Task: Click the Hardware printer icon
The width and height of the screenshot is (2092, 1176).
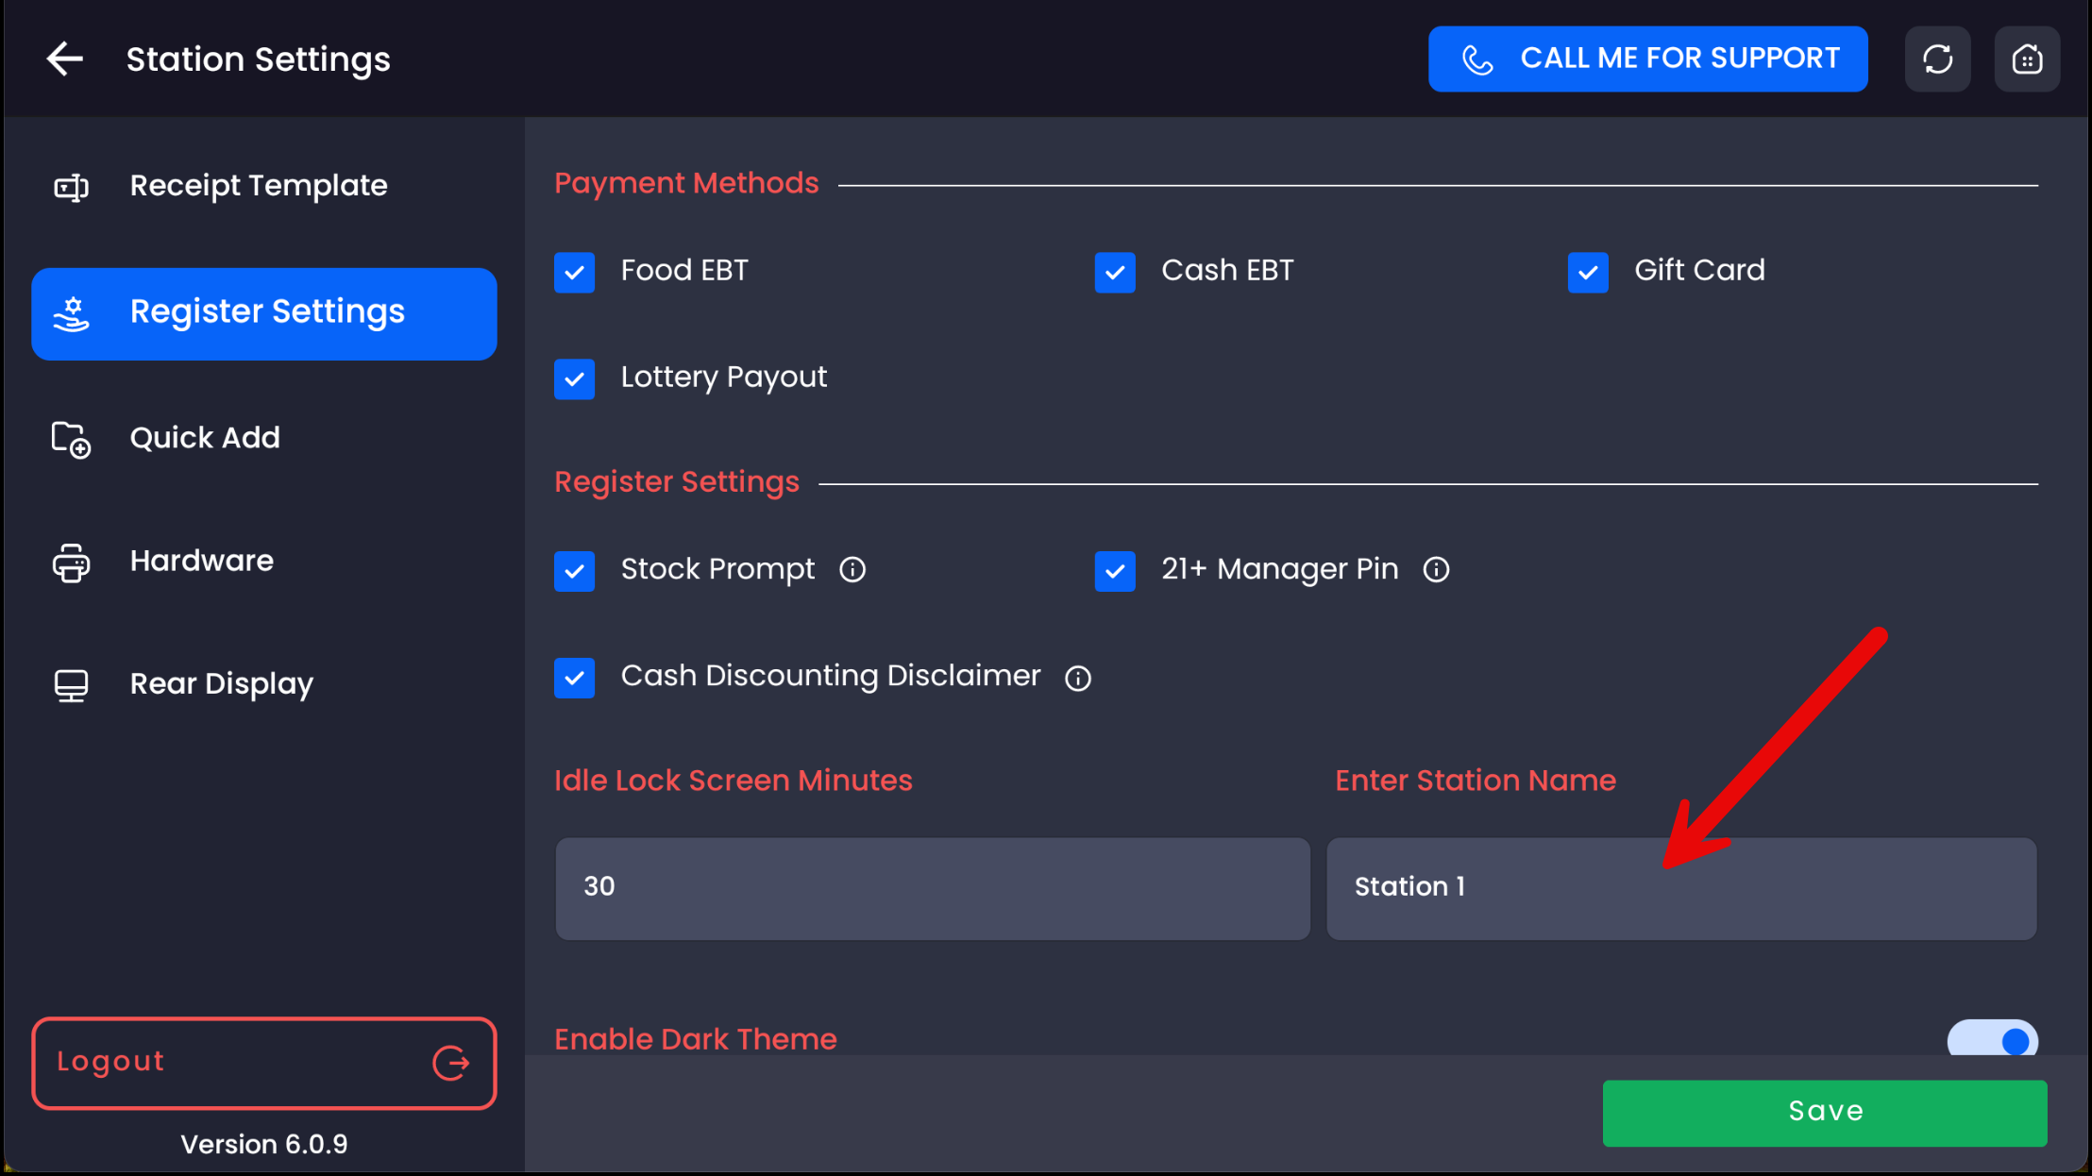Action: coord(71,562)
